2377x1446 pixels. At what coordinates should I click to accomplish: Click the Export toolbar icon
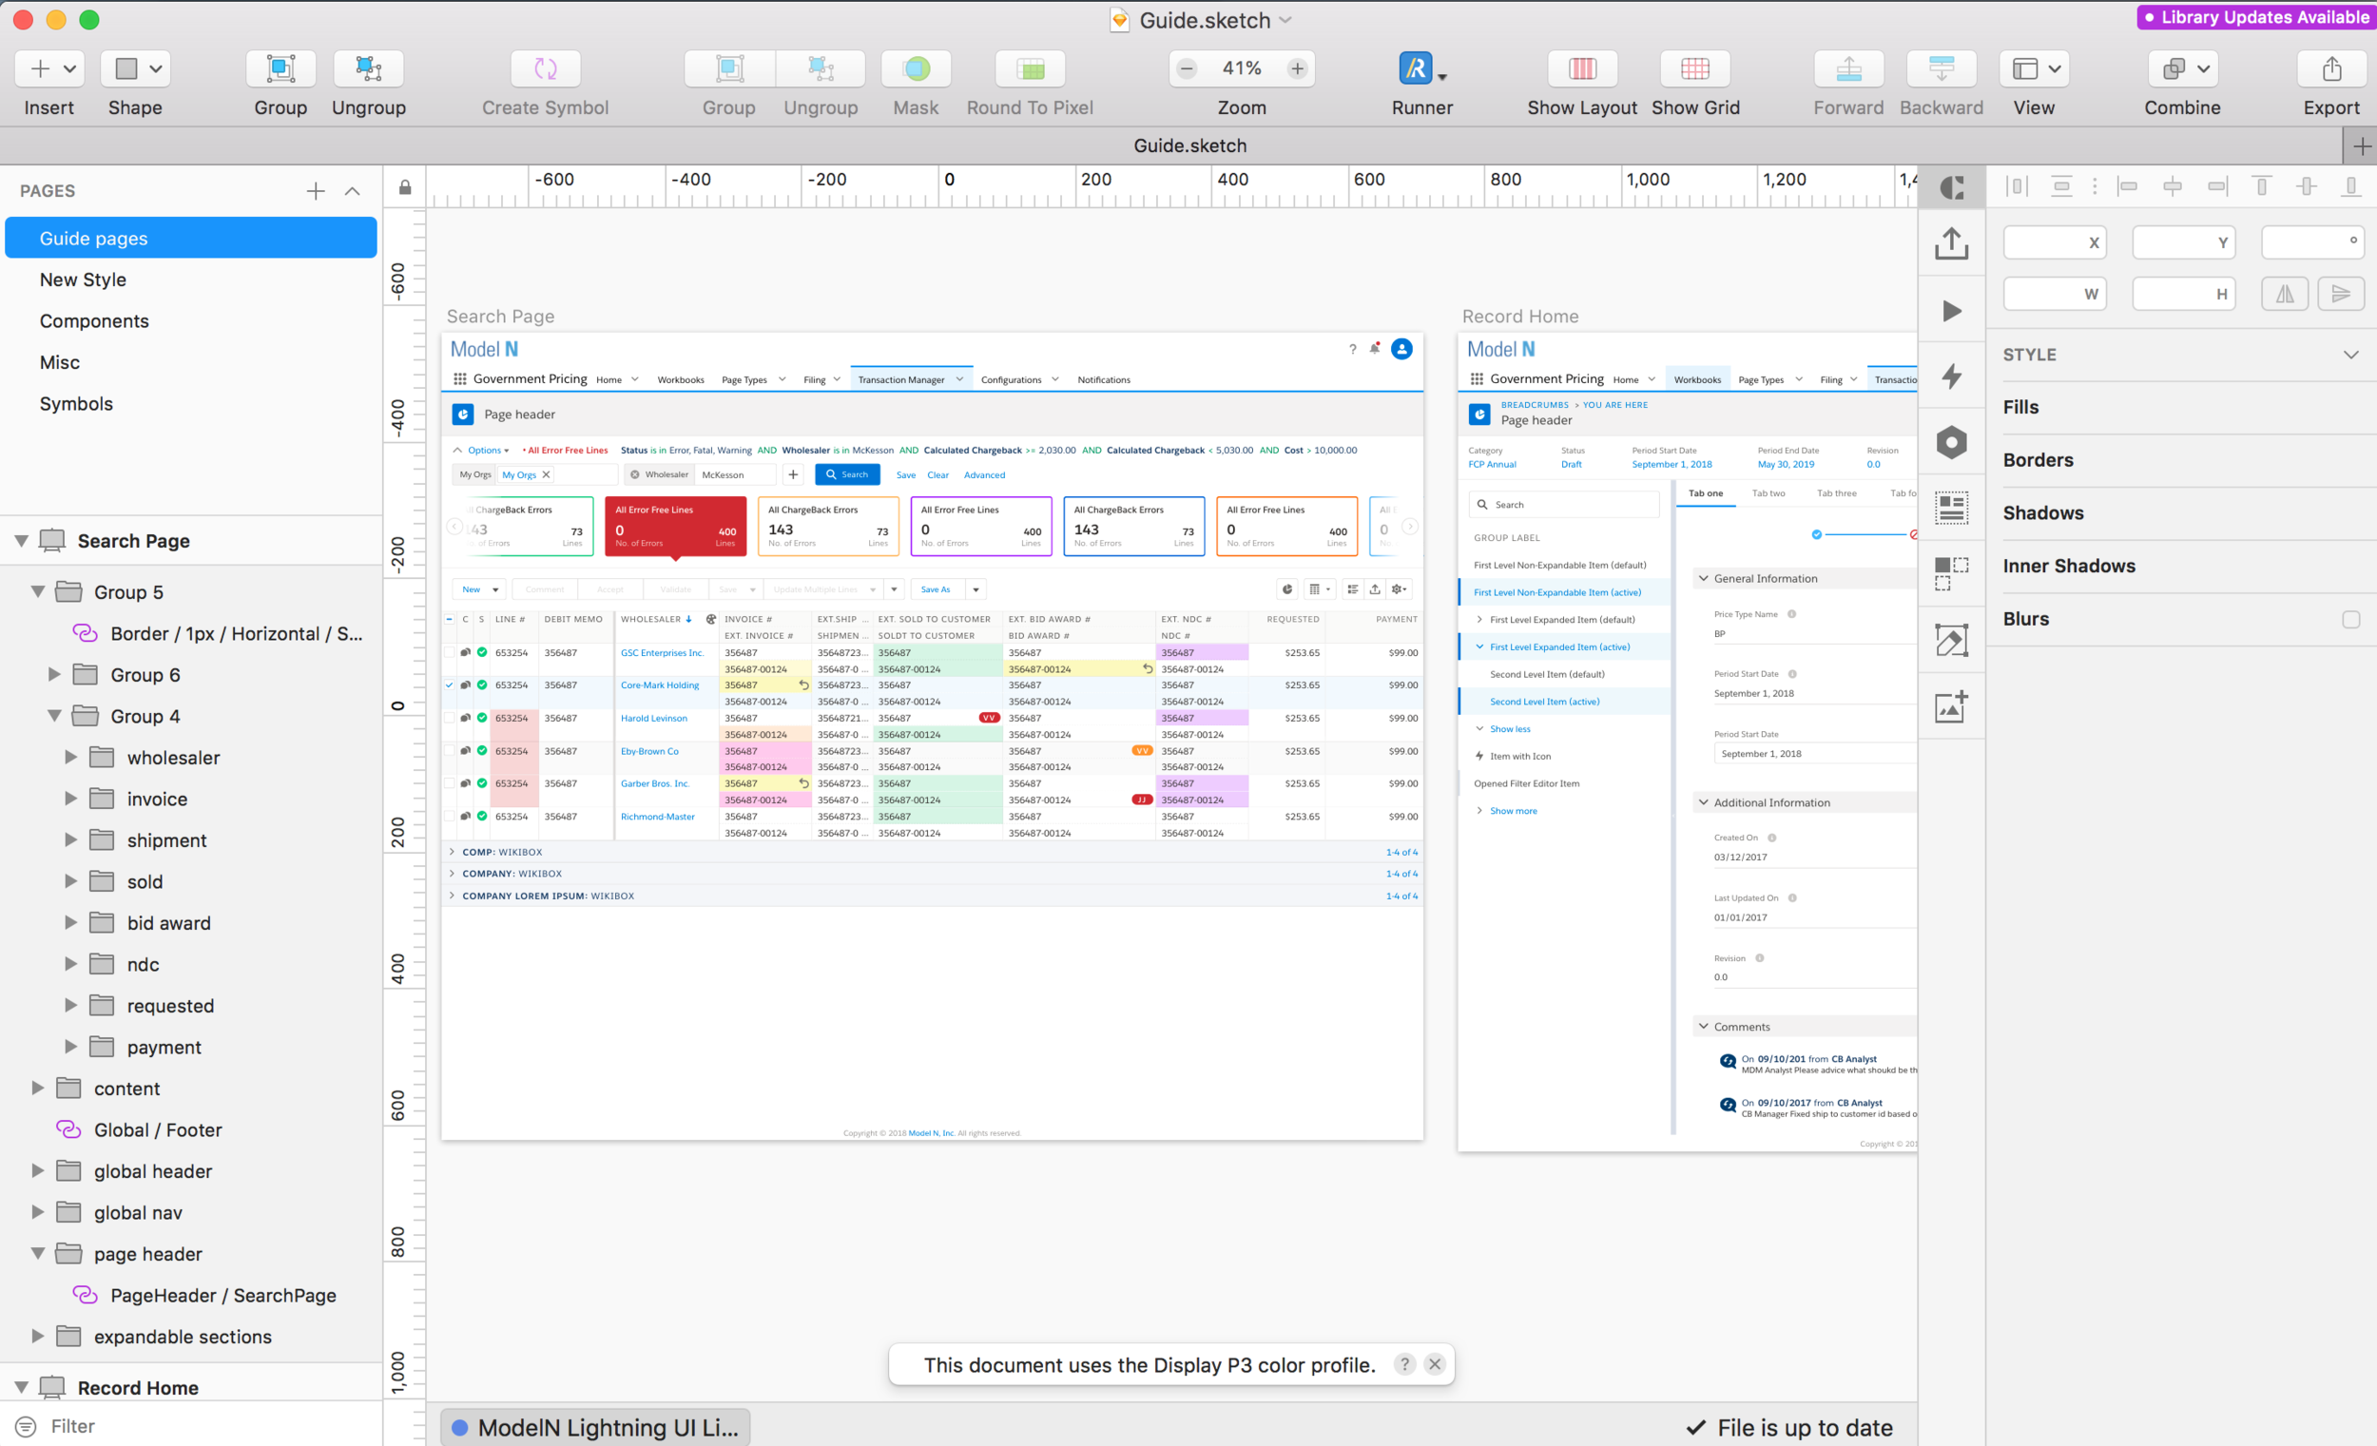point(2331,68)
